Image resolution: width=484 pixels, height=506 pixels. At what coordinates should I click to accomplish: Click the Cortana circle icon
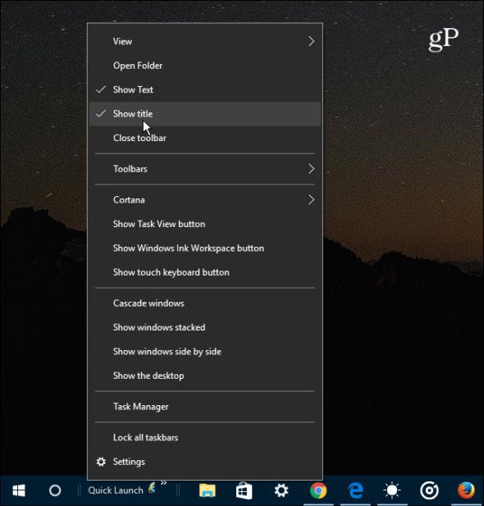pyautogui.click(x=55, y=491)
